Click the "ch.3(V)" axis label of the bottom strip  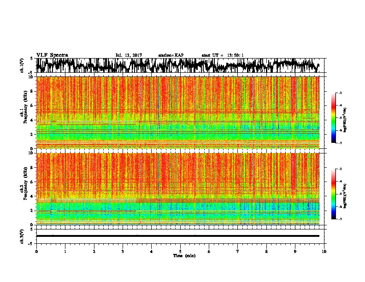[x=22, y=236]
